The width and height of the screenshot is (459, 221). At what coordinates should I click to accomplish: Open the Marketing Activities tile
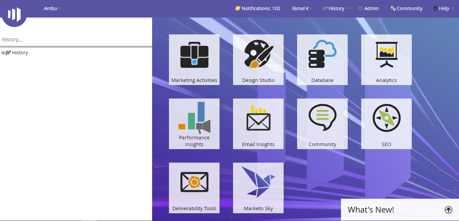[x=194, y=60]
